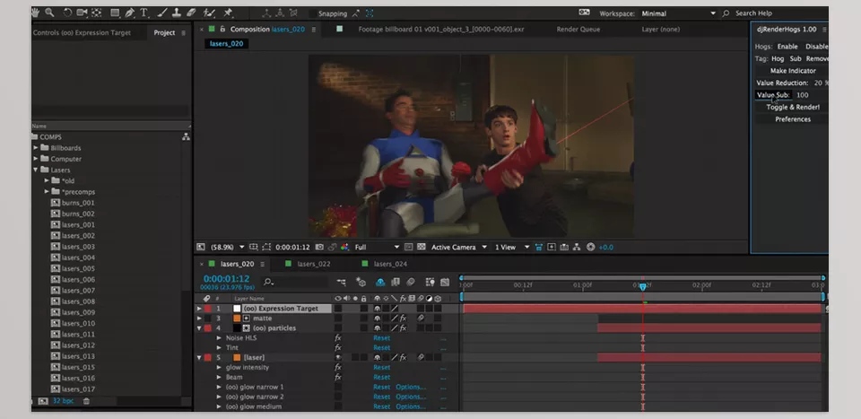861x419 pixels.
Task: Reset the Tint effect
Action: click(382, 348)
